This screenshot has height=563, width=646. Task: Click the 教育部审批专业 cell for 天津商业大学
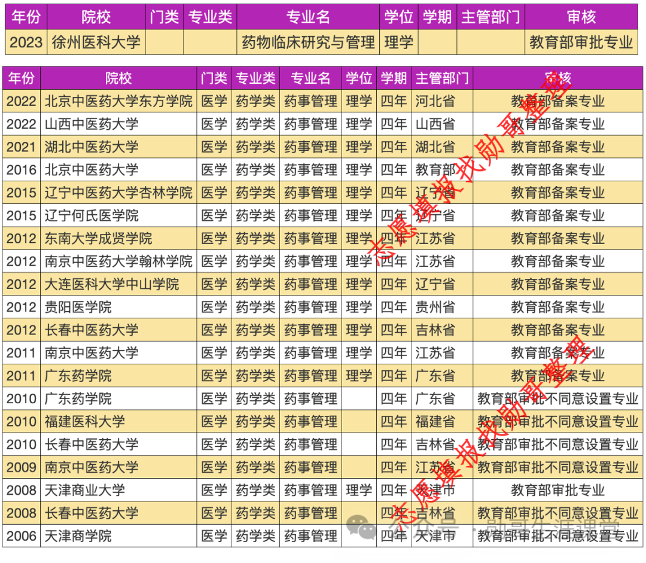(x=556, y=489)
